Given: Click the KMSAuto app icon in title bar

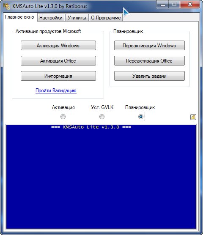Looking at the screenshot, I should (7, 6).
